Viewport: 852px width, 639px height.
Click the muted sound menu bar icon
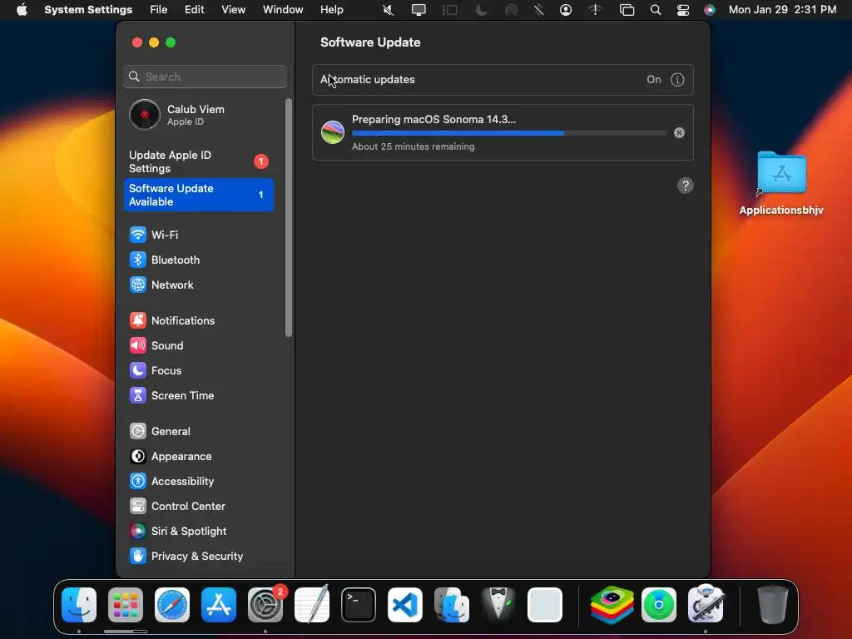(x=388, y=10)
